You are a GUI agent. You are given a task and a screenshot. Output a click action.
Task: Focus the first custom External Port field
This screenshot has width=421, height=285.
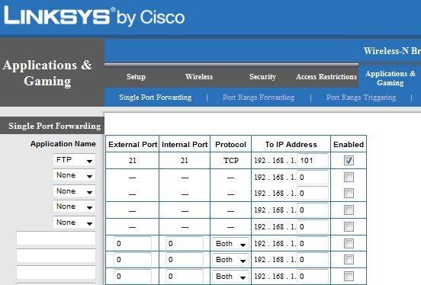click(133, 244)
